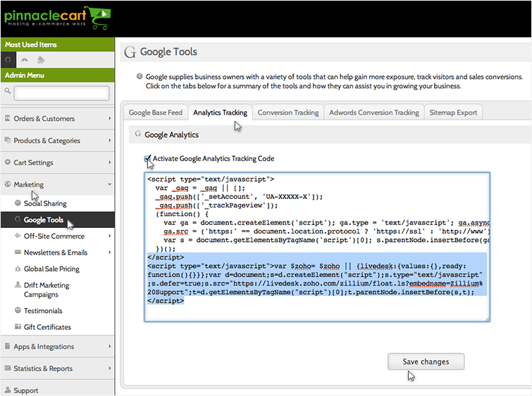Screen dimensions: 532x396
Task: Click the Marketing globe icon
Action: (x=7, y=184)
